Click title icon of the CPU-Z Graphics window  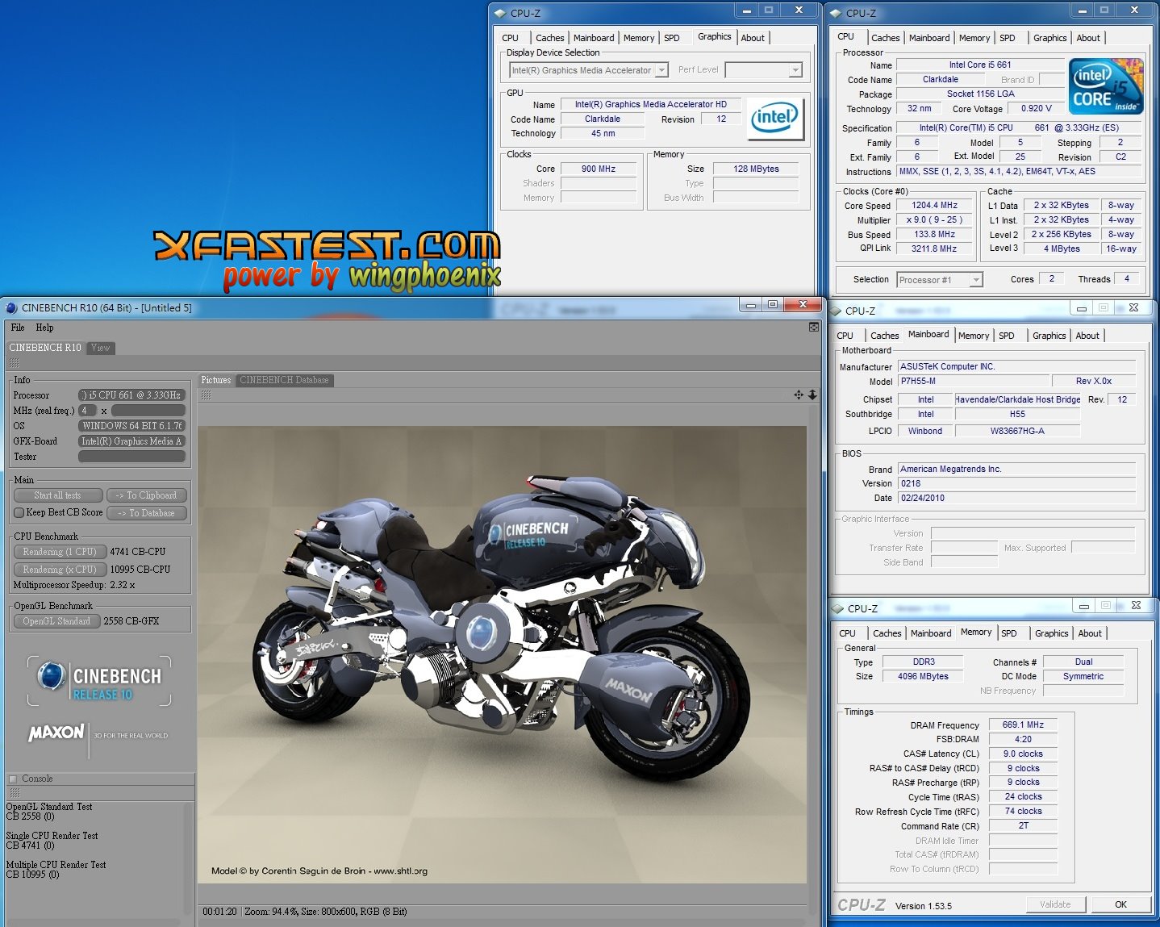click(499, 13)
